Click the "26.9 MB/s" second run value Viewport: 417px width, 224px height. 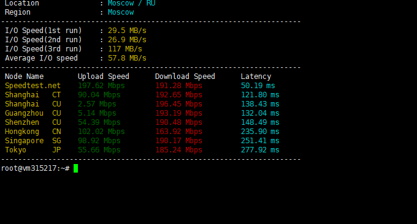pyautogui.click(x=127, y=40)
